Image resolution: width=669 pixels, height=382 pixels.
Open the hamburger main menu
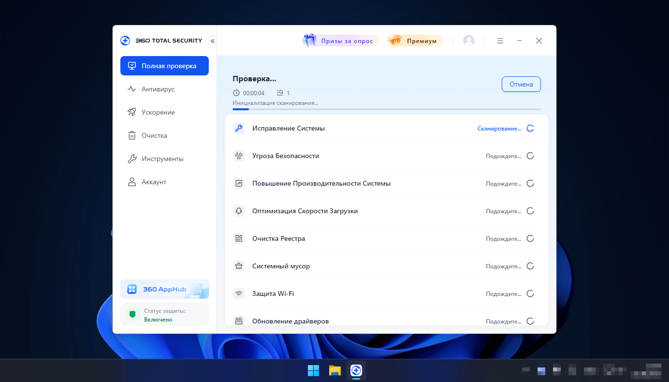[x=500, y=41]
